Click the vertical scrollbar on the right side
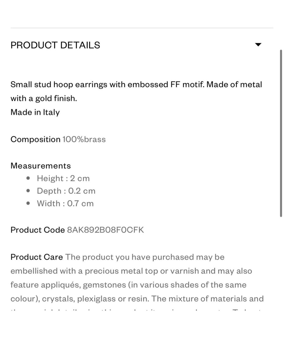Viewport: 284px width, 337px height. (x=281, y=133)
